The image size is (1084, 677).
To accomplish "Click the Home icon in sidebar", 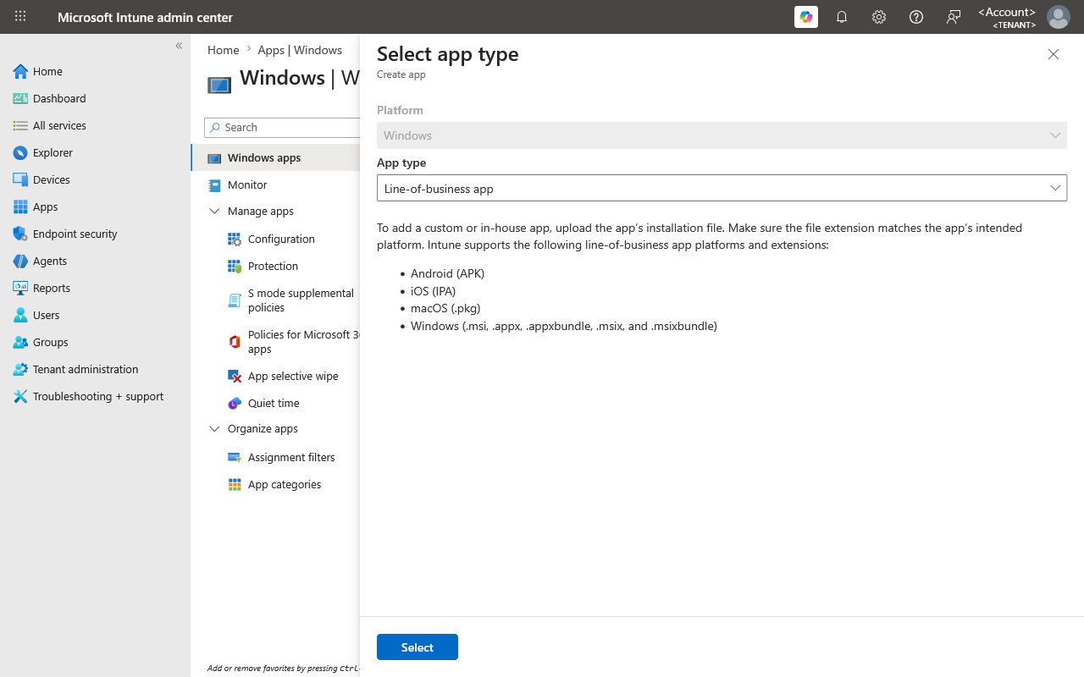I will (20, 71).
